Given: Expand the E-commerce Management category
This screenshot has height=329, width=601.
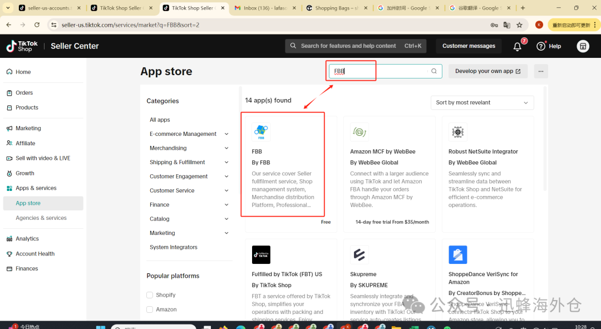Looking at the screenshot, I should click(226, 134).
